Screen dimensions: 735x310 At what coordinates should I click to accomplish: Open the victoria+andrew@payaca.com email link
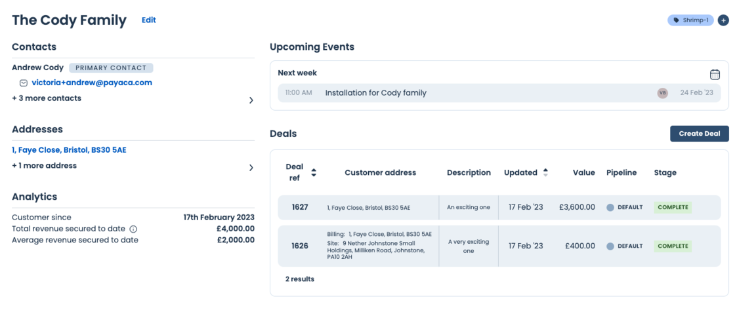(92, 83)
